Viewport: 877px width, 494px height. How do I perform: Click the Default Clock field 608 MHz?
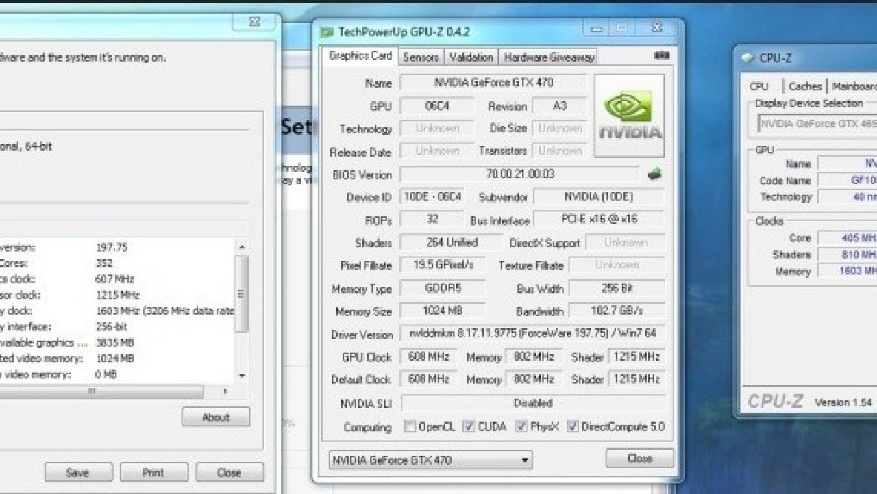[x=429, y=380]
